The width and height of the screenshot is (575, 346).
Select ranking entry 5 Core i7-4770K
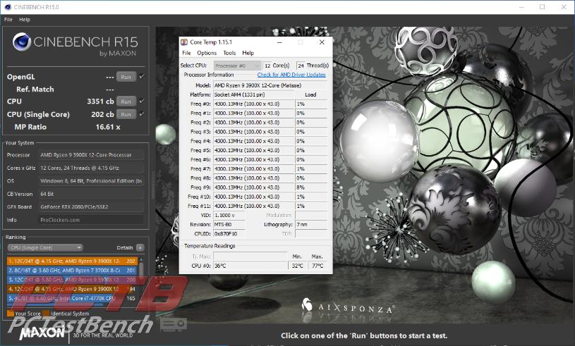point(72,298)
